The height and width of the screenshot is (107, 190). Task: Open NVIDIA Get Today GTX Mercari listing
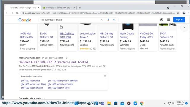pos(147,35)
